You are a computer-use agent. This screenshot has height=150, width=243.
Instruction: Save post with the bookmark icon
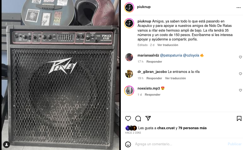tap(239, 118)
